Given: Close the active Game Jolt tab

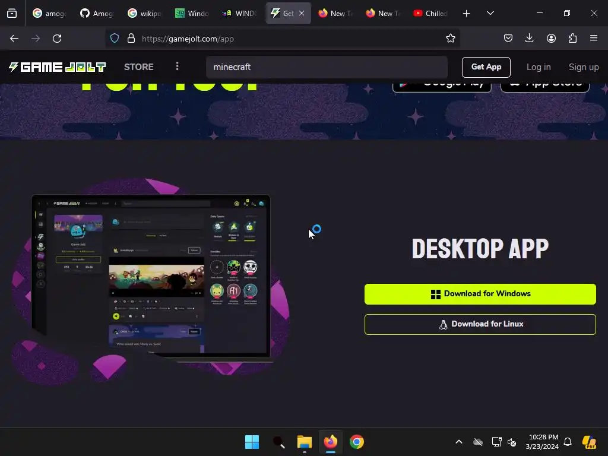Looking at the screenshot, I should (302, 13).
